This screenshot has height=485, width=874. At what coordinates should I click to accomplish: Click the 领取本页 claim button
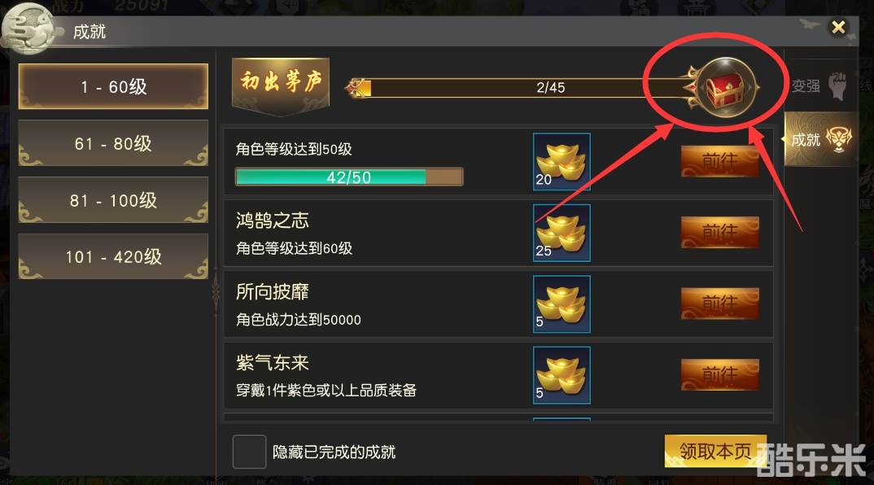715,451
